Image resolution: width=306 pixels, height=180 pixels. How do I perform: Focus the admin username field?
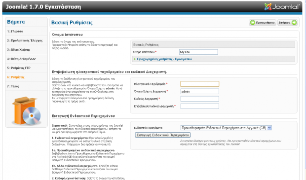(x=200, y=91)
